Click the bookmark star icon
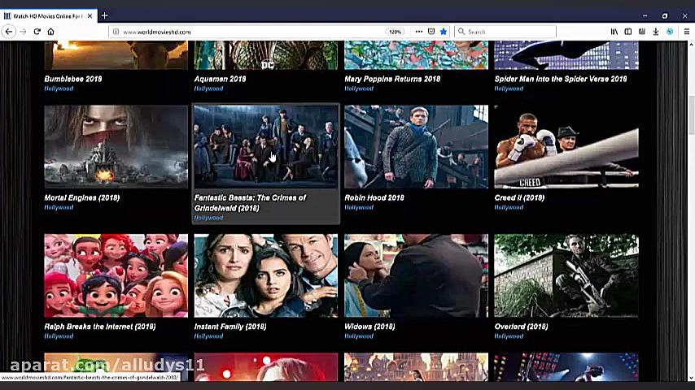The height and width of the screenshot is (390, 695). (444, 32)
